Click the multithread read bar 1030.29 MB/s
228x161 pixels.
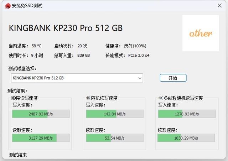pyautogui.click(x=186, y=138)
